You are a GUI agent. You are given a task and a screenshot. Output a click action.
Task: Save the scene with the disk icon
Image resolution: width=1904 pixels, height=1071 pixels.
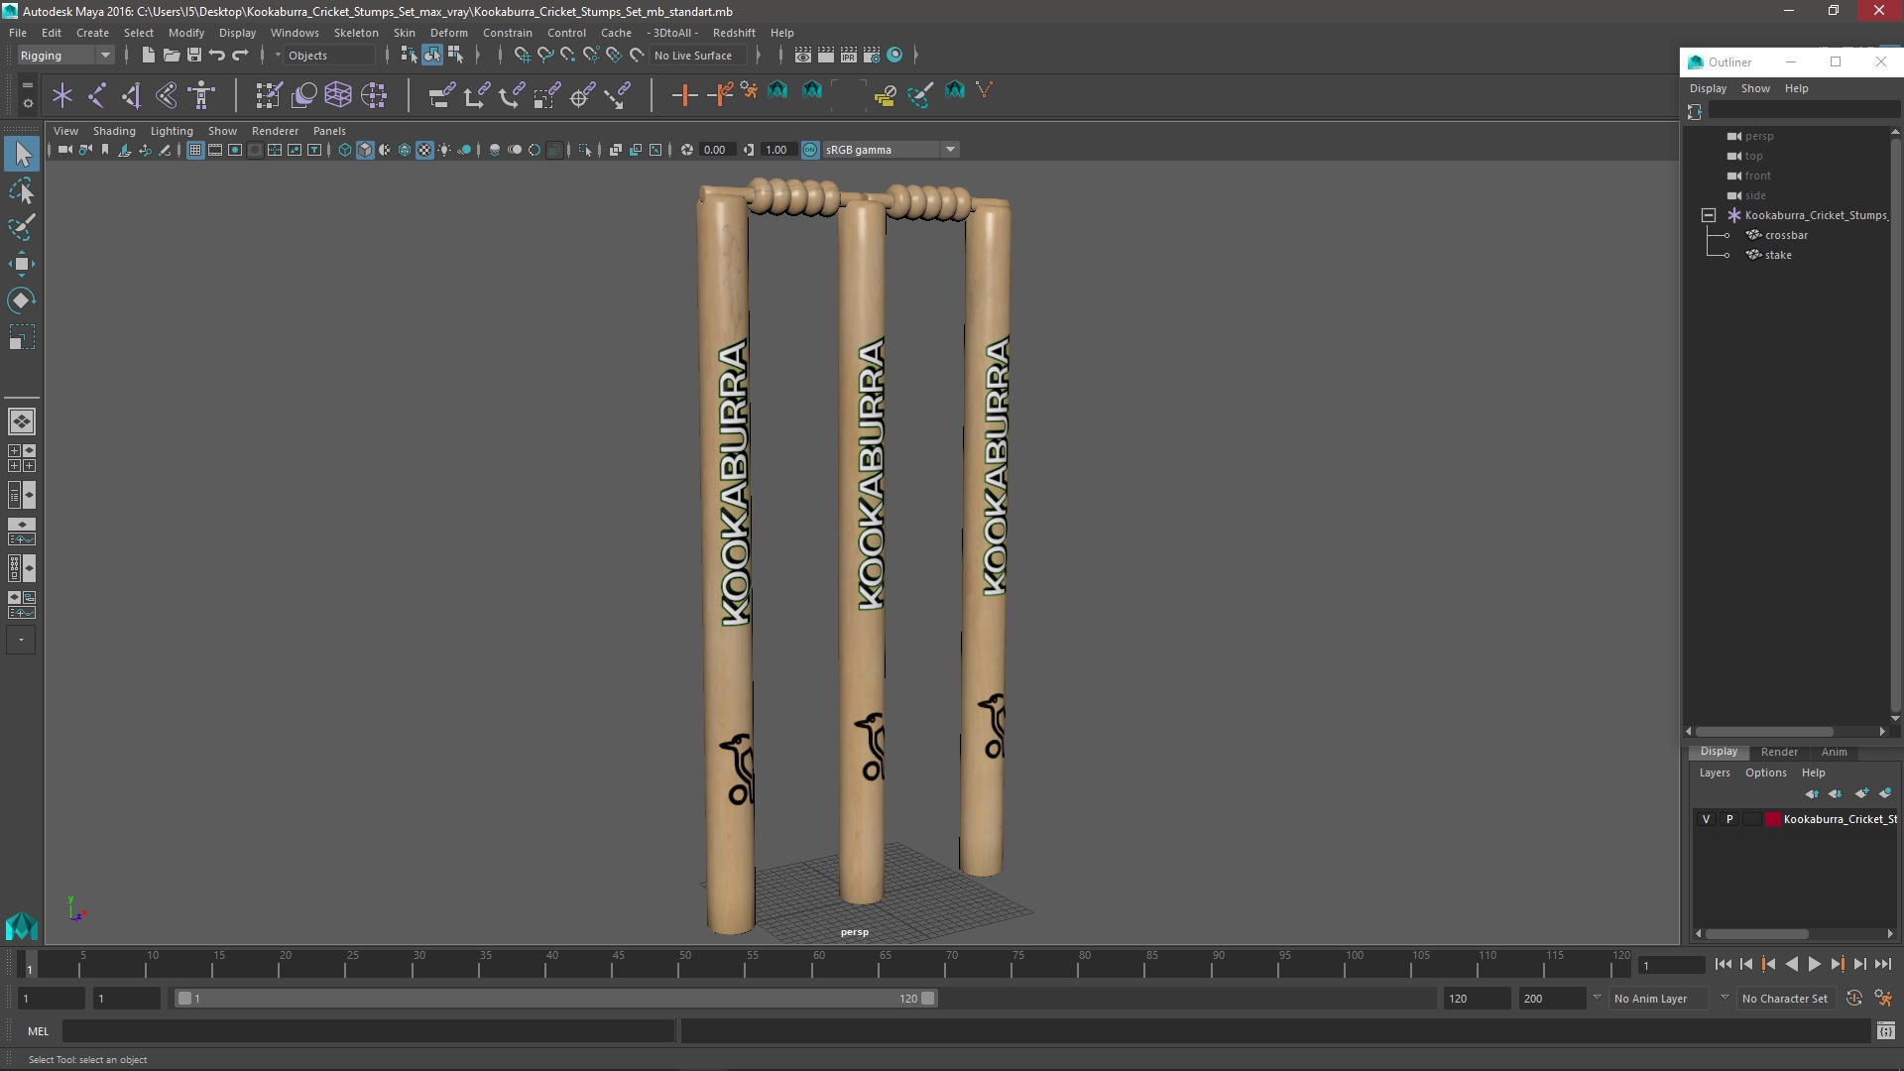[193, 55]
